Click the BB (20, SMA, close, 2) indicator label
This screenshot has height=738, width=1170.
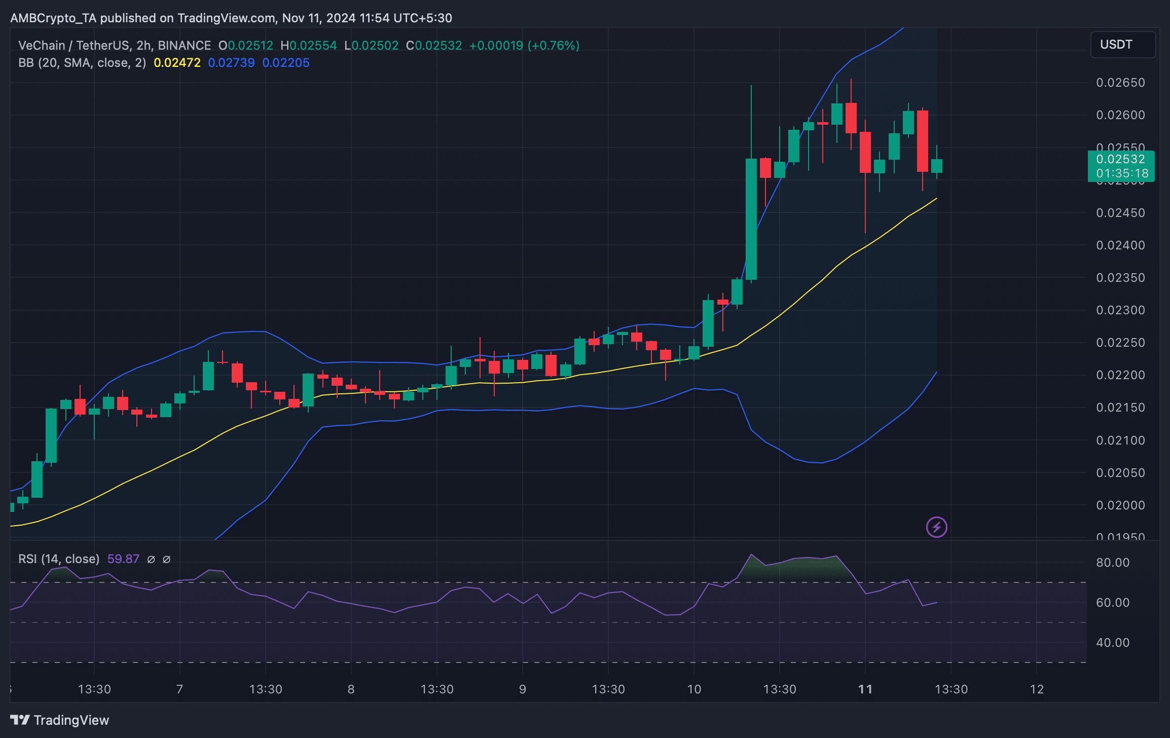pyautogui.click(x=82, y=63)
